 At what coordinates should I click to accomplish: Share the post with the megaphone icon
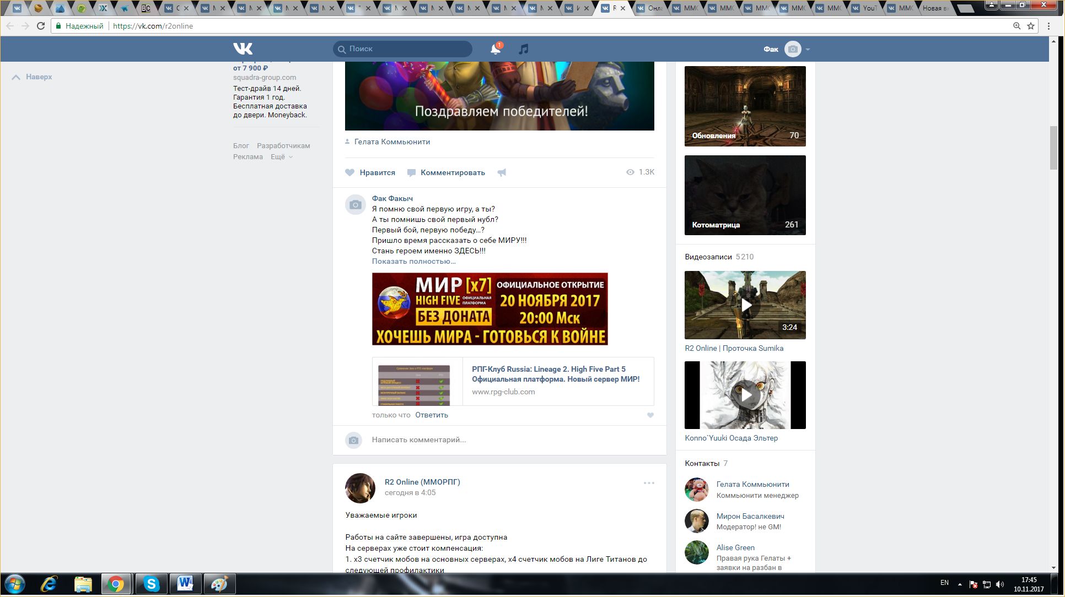pos(502,172)
